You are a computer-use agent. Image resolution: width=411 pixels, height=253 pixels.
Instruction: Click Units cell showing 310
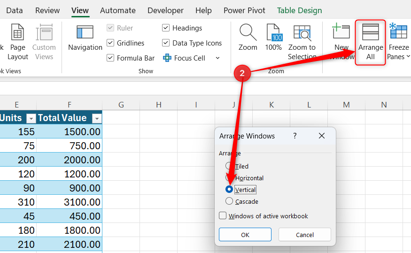[18, 202]
